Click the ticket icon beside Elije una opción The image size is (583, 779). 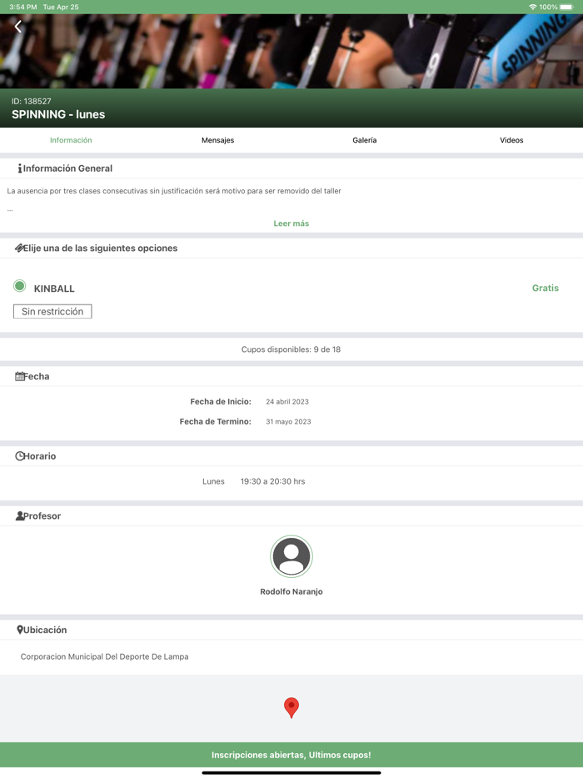point(19,248)
